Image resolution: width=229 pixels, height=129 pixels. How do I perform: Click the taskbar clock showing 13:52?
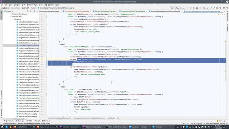[218, 127]
